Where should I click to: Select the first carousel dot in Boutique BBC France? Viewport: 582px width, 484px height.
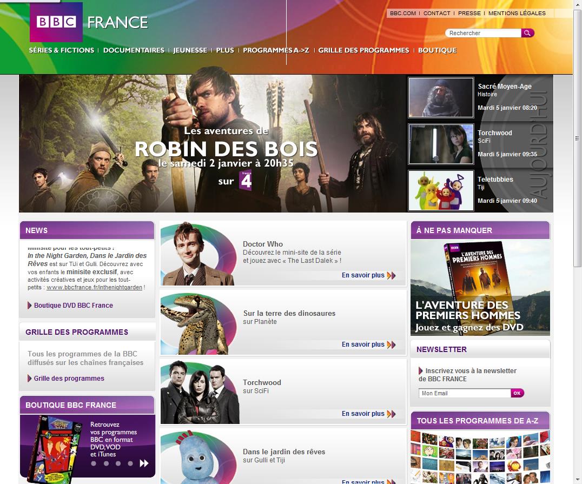94,463
